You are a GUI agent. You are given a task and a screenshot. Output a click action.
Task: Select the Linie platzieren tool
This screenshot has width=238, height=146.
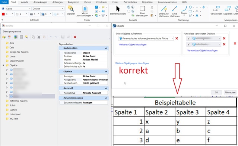click(x=175, y=12)
